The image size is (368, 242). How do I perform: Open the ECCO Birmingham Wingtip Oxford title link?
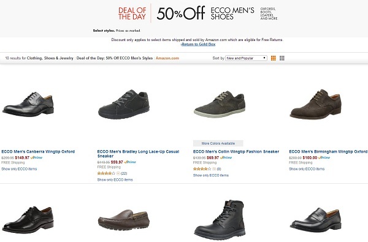coord(328,152)
